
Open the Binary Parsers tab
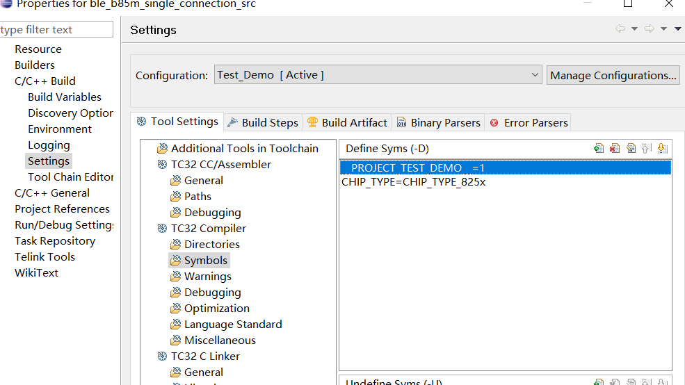(x=438, y=122)
